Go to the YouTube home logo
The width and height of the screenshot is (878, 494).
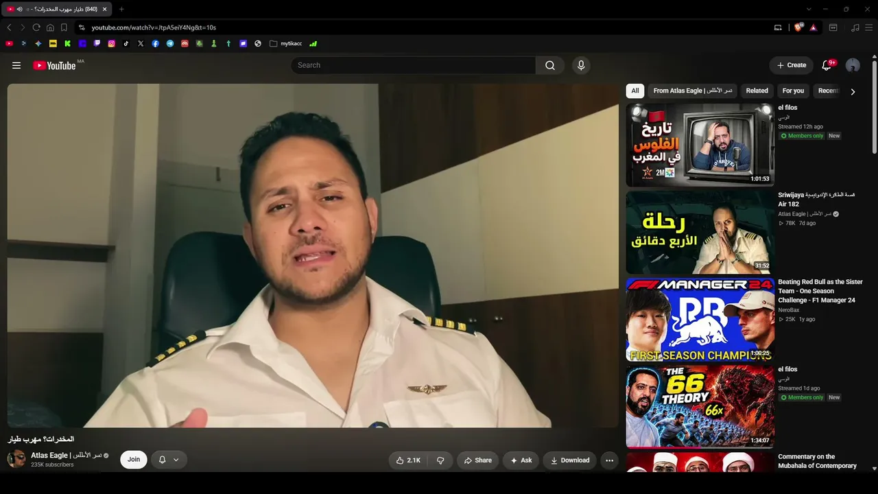54,65
